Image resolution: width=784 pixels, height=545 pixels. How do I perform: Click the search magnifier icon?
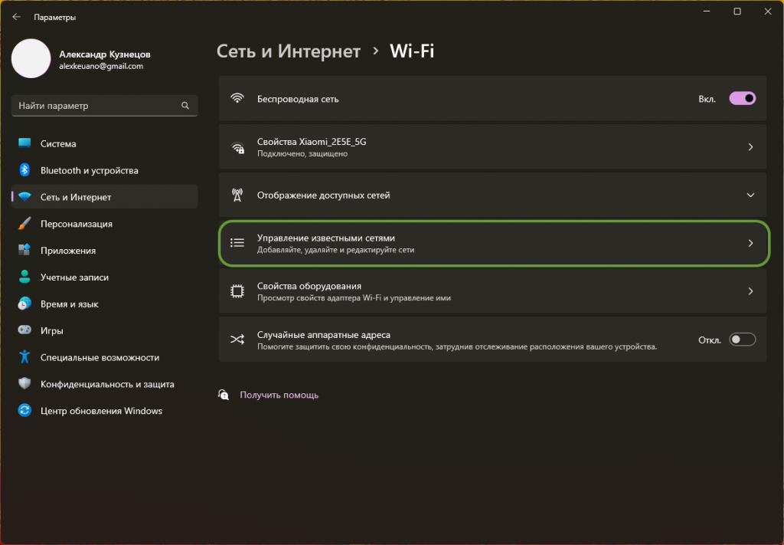pos(185,106)
